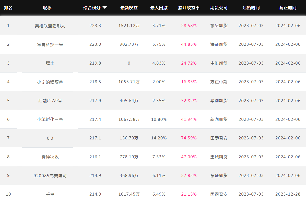The image size is (306, 203).
Task: Select score 219.8
Action: pos(95,63)
